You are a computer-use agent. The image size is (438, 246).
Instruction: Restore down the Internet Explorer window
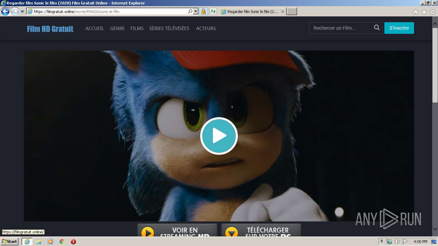point(428,3)
